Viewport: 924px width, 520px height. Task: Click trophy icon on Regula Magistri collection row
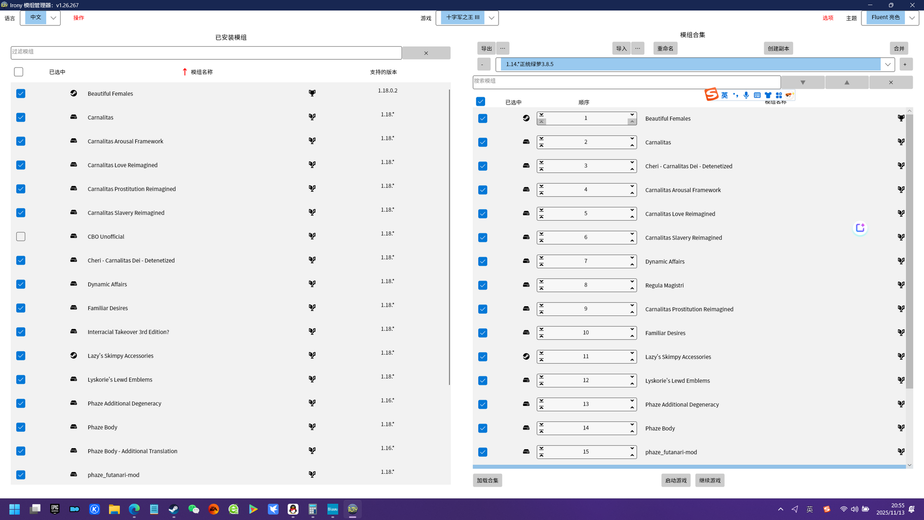coord(901,285)
